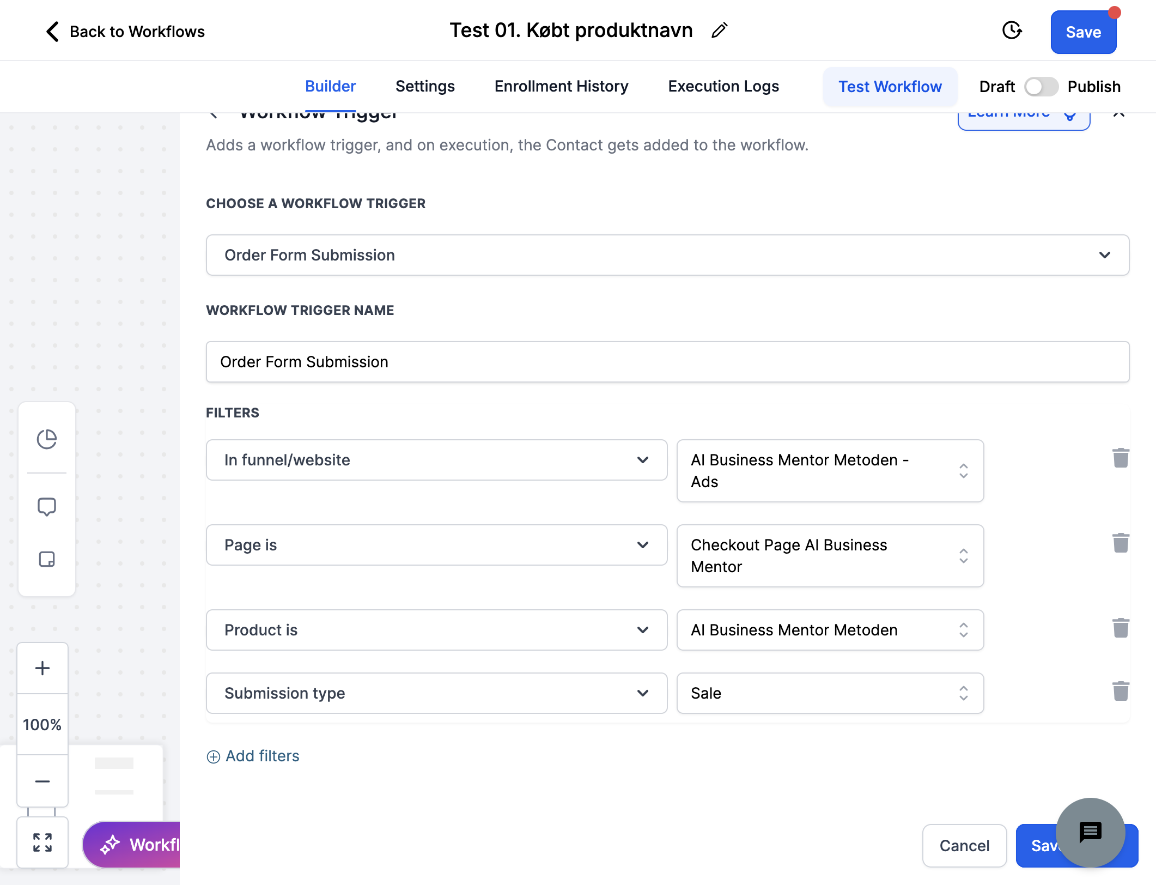Screen dimensions: 1156x885
Task: Change the Sale submission type value
Action: 830,693
